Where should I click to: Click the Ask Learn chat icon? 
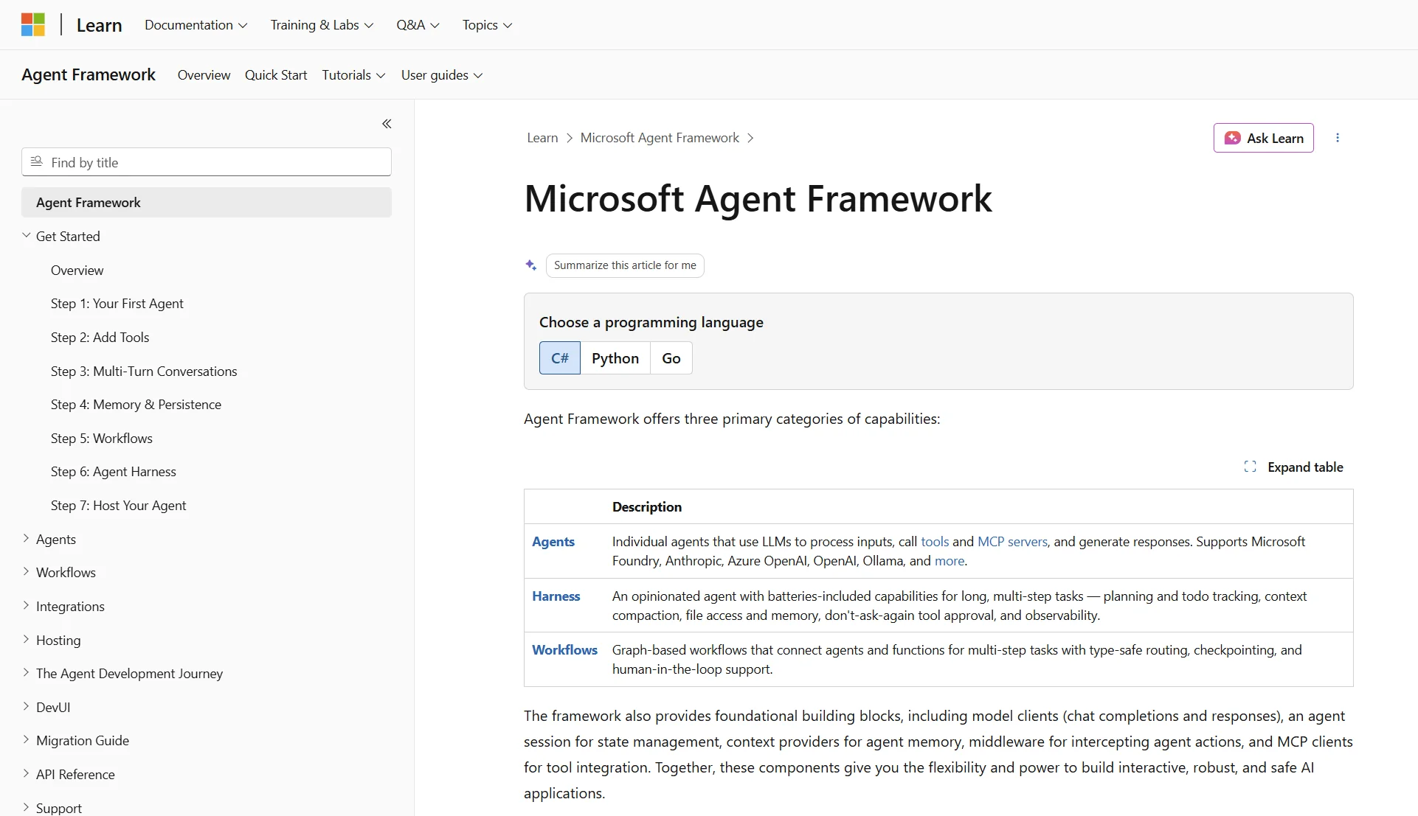click(x=1232, y=138)
